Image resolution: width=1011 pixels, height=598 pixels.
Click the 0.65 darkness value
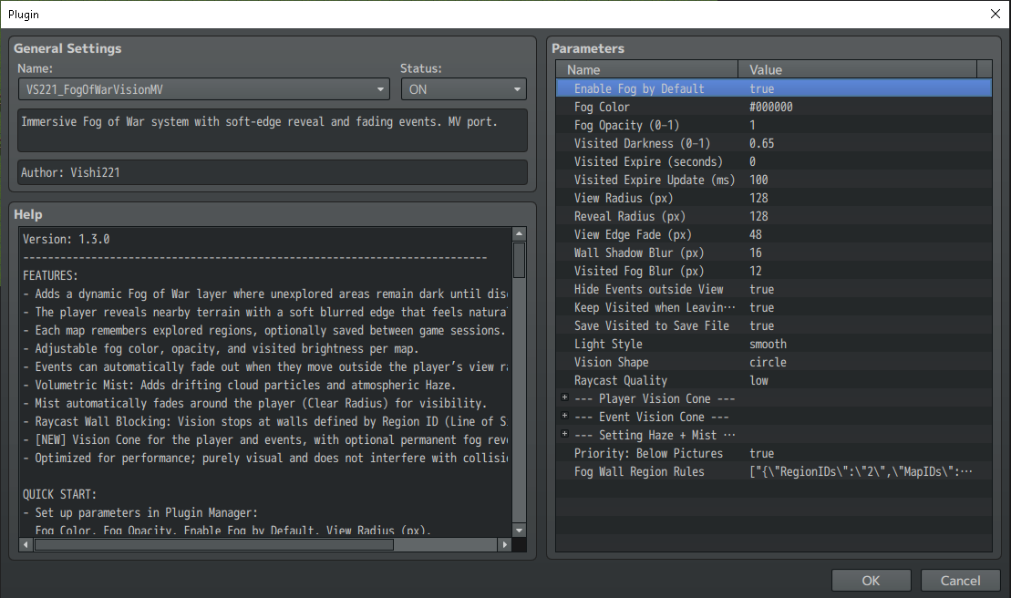click(x=761, y=143)
